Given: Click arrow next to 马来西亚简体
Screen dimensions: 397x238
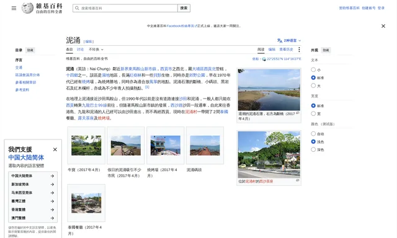Looking at the screenshot, I should (52, 193).
